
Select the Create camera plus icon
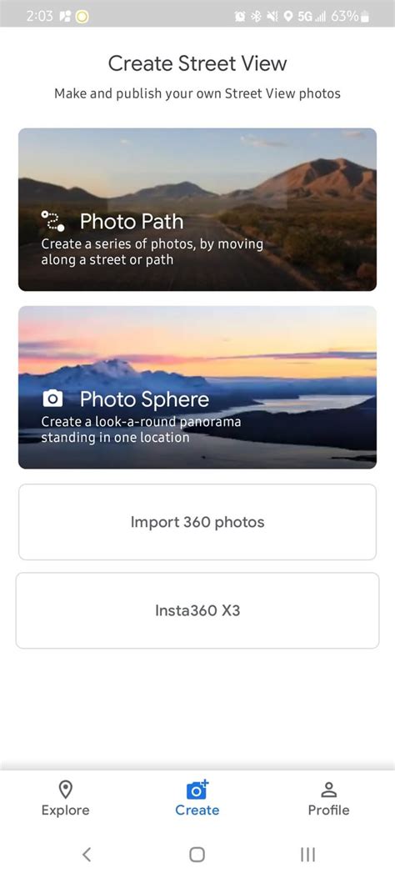(x=197, y=789)
